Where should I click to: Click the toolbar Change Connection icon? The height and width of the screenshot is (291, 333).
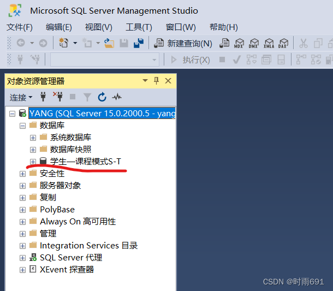coord(35,60)
